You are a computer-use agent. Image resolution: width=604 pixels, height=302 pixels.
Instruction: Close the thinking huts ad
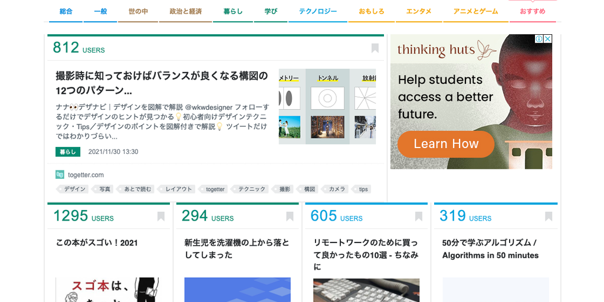click(x=548, y=39)
